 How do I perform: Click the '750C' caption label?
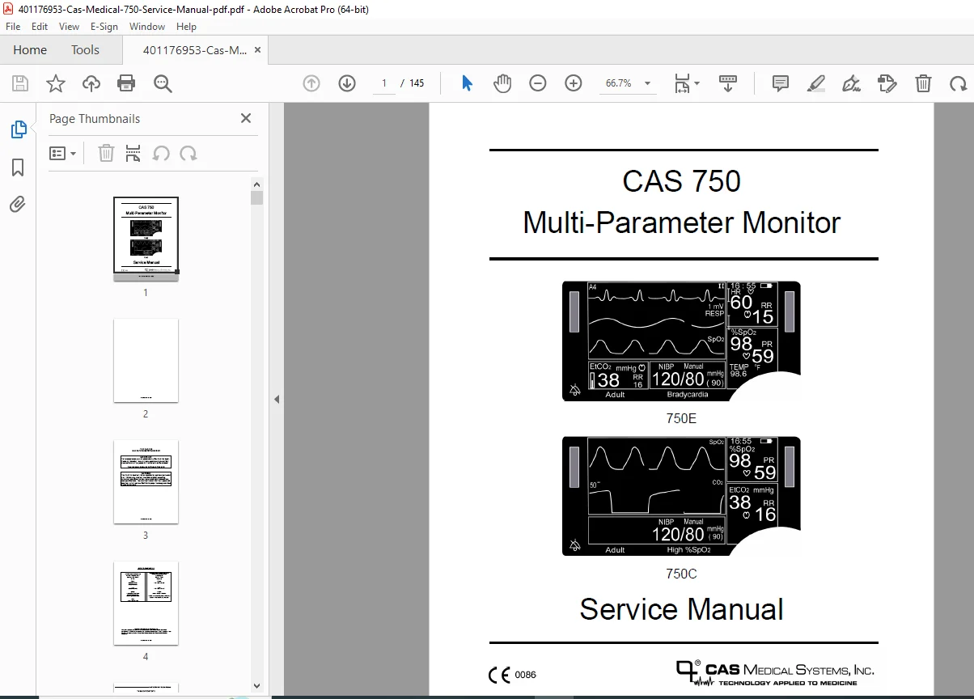pyautogui.click(x=681, y=574)
